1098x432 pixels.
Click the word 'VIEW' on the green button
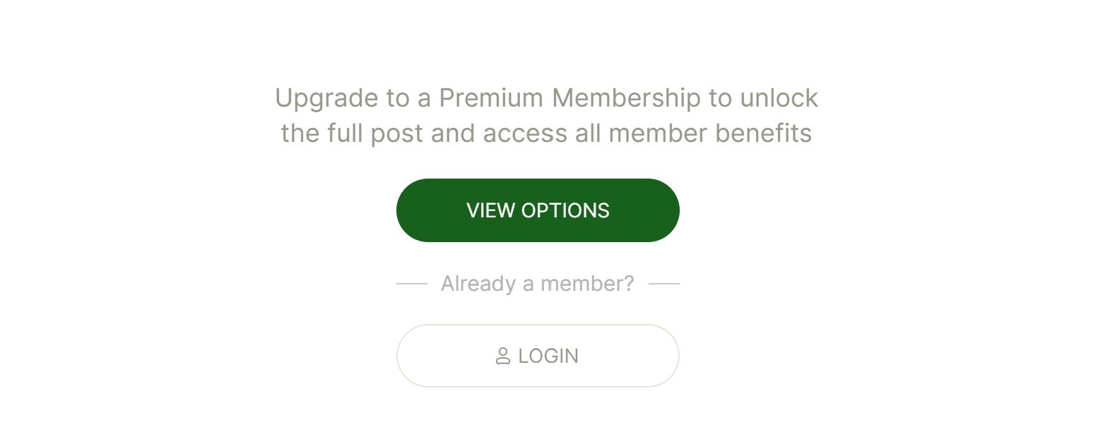(x=490, y=210)
